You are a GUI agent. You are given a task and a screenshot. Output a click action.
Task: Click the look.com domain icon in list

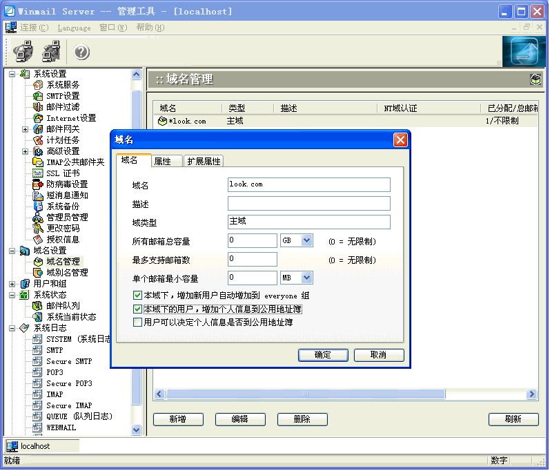pos(162,121)
